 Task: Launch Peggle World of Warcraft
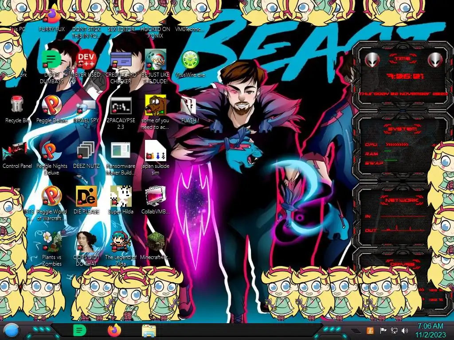pyautogui.click(x=51, y=196)
